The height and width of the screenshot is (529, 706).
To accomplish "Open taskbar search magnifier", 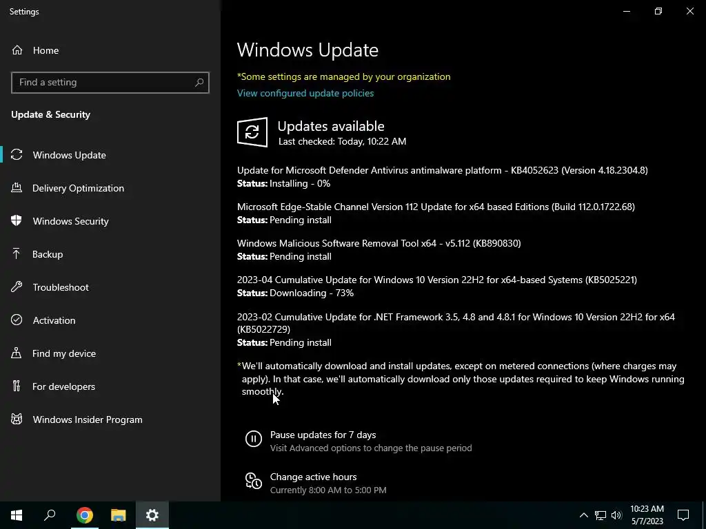I will [x=50, y=515].
